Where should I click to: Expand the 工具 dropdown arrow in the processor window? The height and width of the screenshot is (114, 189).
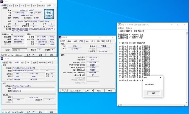[x=34, y=55]
